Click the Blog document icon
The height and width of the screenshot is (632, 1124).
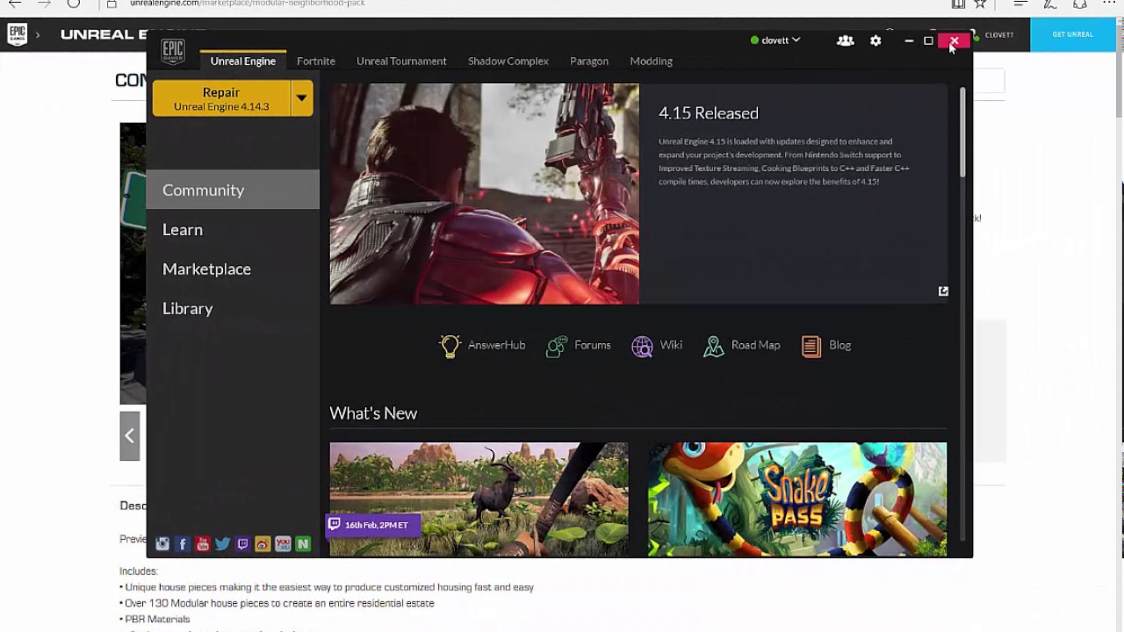click(x=811, y=346)
